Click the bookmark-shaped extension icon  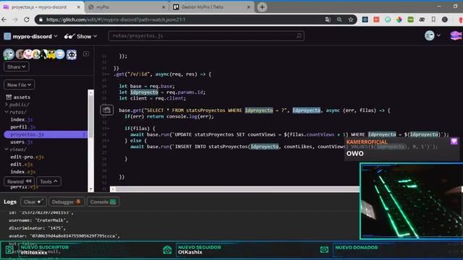pyautogui.click(x=433, y=19)
